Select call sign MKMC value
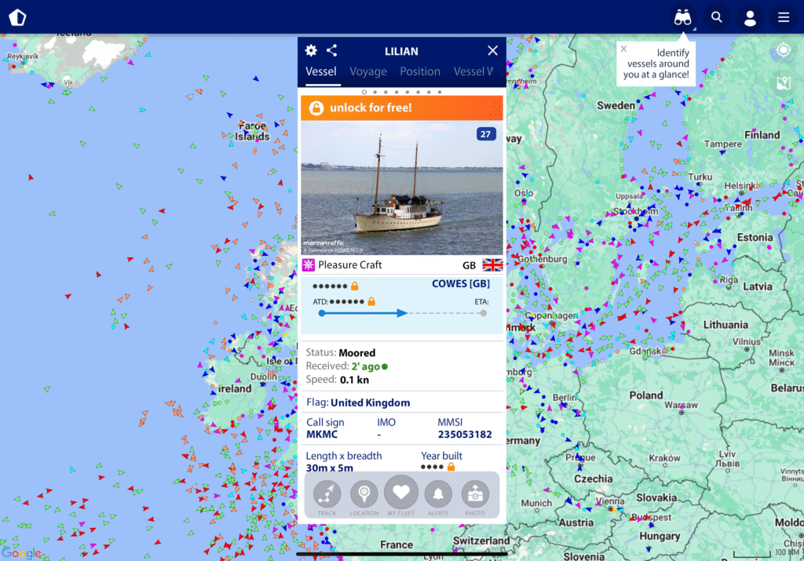Viewport: 804px width, 561px height. coord(322,435)
